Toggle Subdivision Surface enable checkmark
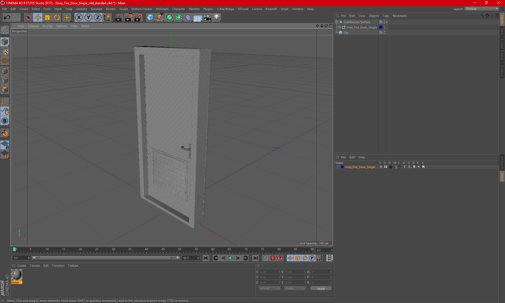 click(x=387, y=22)
